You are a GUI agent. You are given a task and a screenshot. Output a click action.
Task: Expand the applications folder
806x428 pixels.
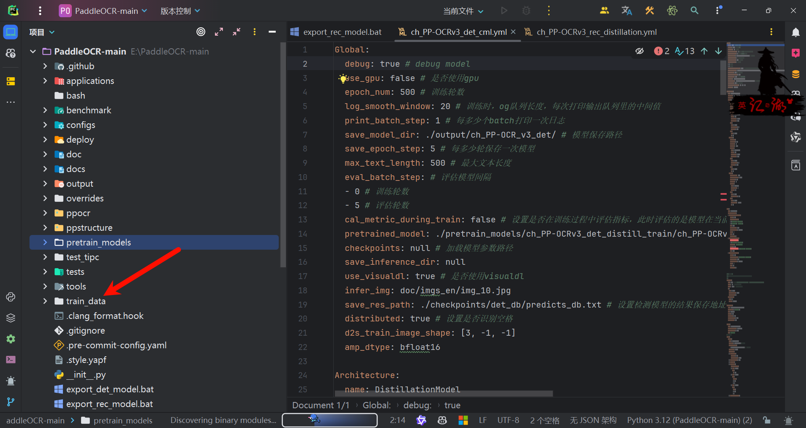point(45,81)
